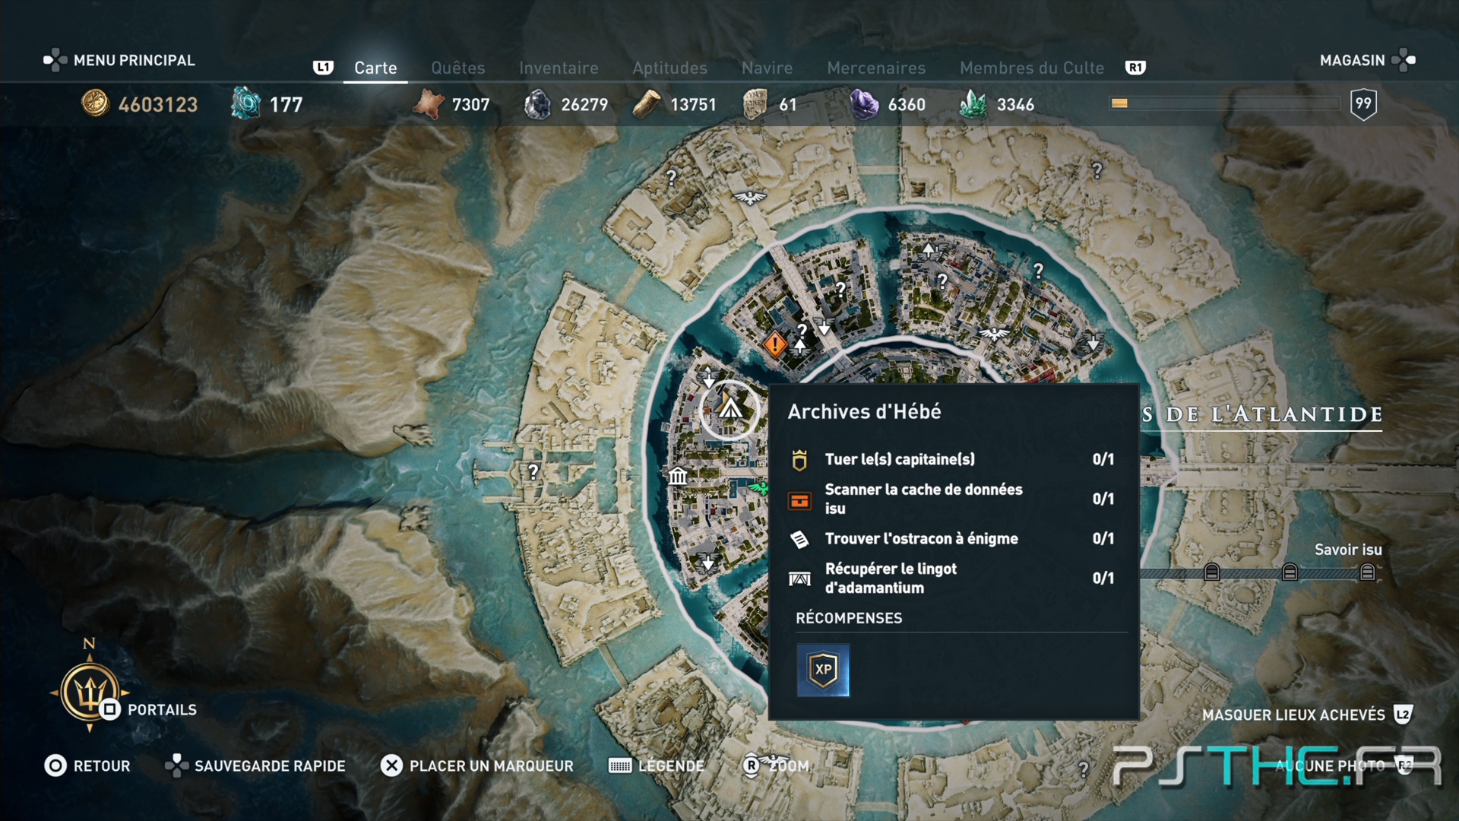Image resolution: width=1459 pixels, height=821 pixels.
Task: Click the experience progress bar
Action: (x=1225, y=103)
